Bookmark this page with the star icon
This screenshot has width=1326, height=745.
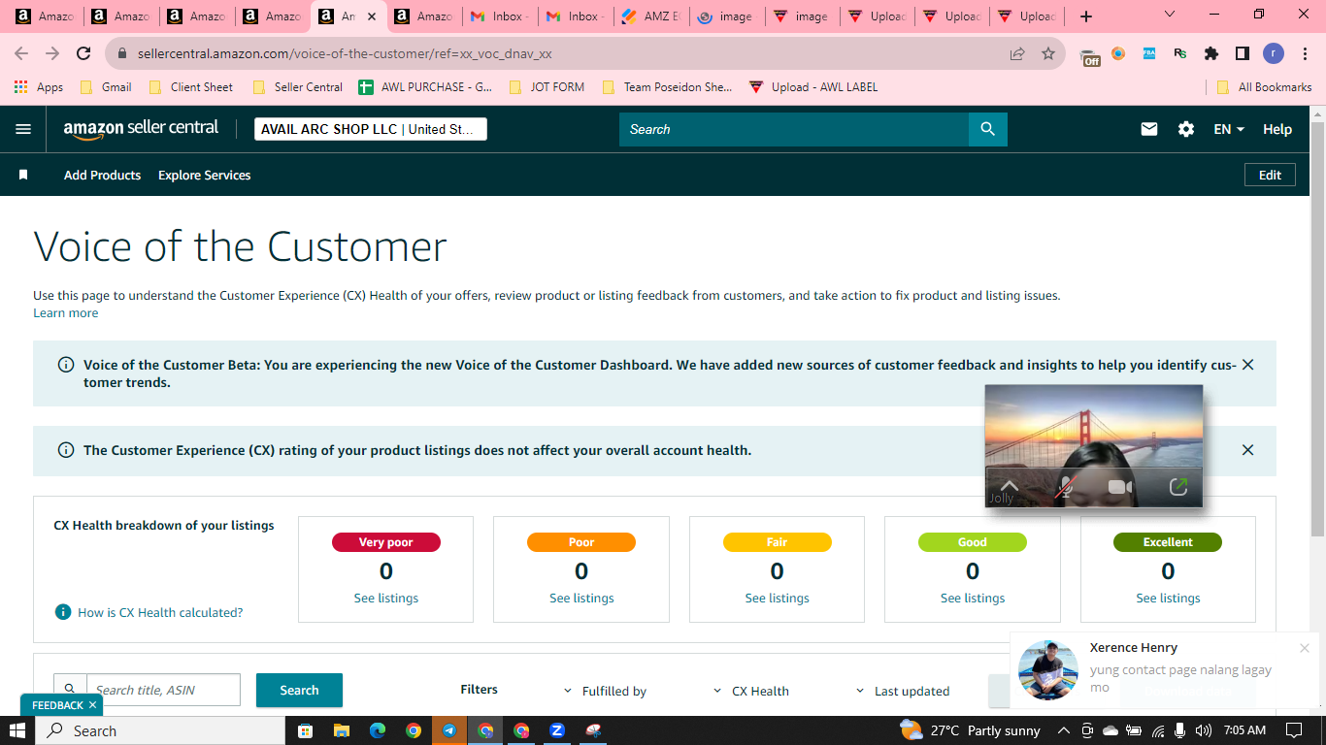(x=1048, y=54)
